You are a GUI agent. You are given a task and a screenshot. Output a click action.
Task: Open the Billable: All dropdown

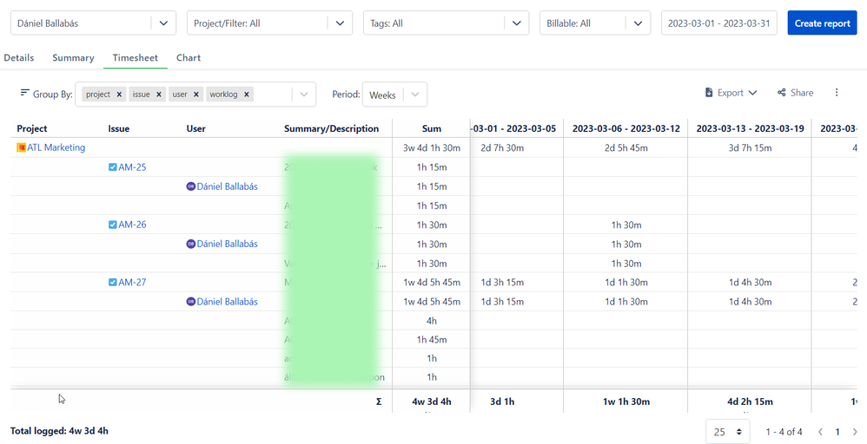coord(595,23)
